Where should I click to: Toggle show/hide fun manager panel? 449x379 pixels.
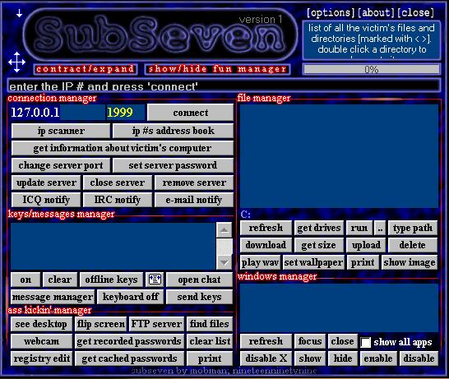217,69
